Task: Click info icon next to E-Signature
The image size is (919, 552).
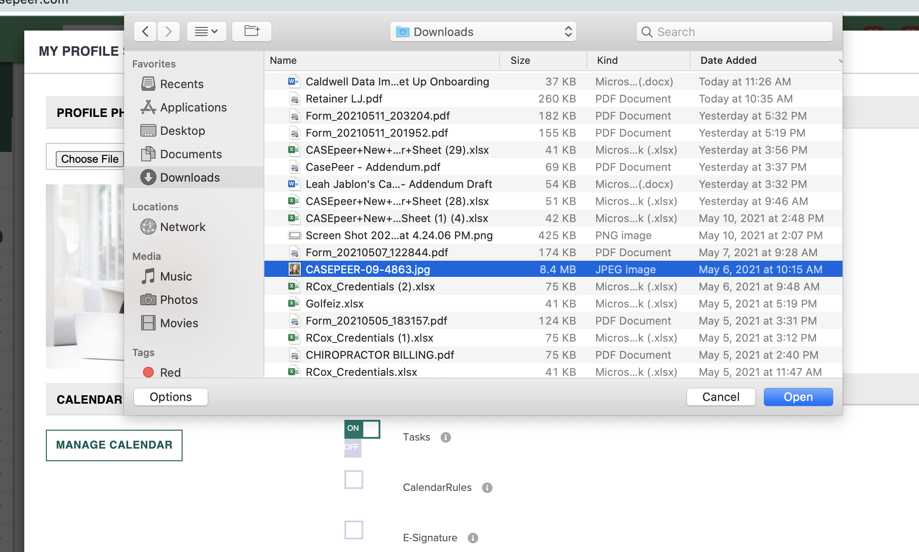Action: pyautogui.click(x=473, y=538)
